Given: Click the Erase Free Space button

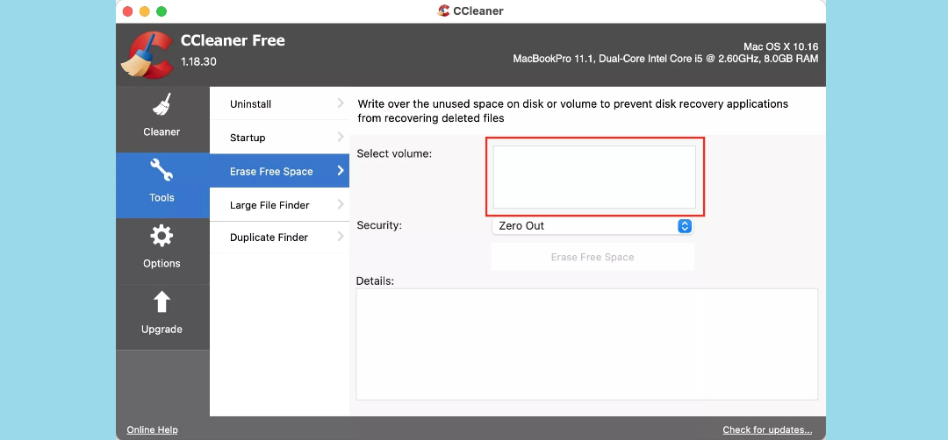Looking at the screenshot, I should pyautogui.click(x=592, y=257).
